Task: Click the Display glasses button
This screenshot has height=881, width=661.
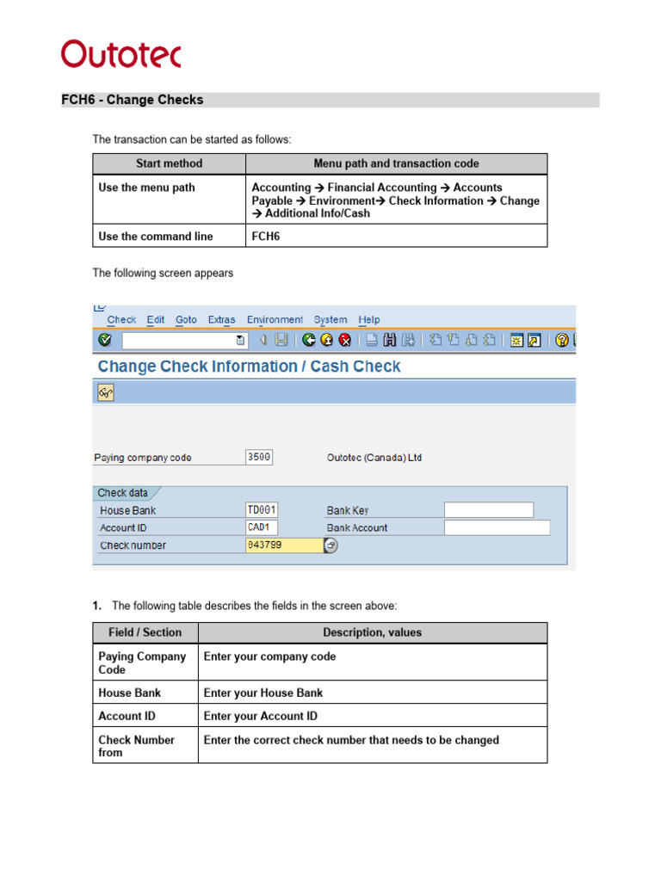Action: click(106, 392)
